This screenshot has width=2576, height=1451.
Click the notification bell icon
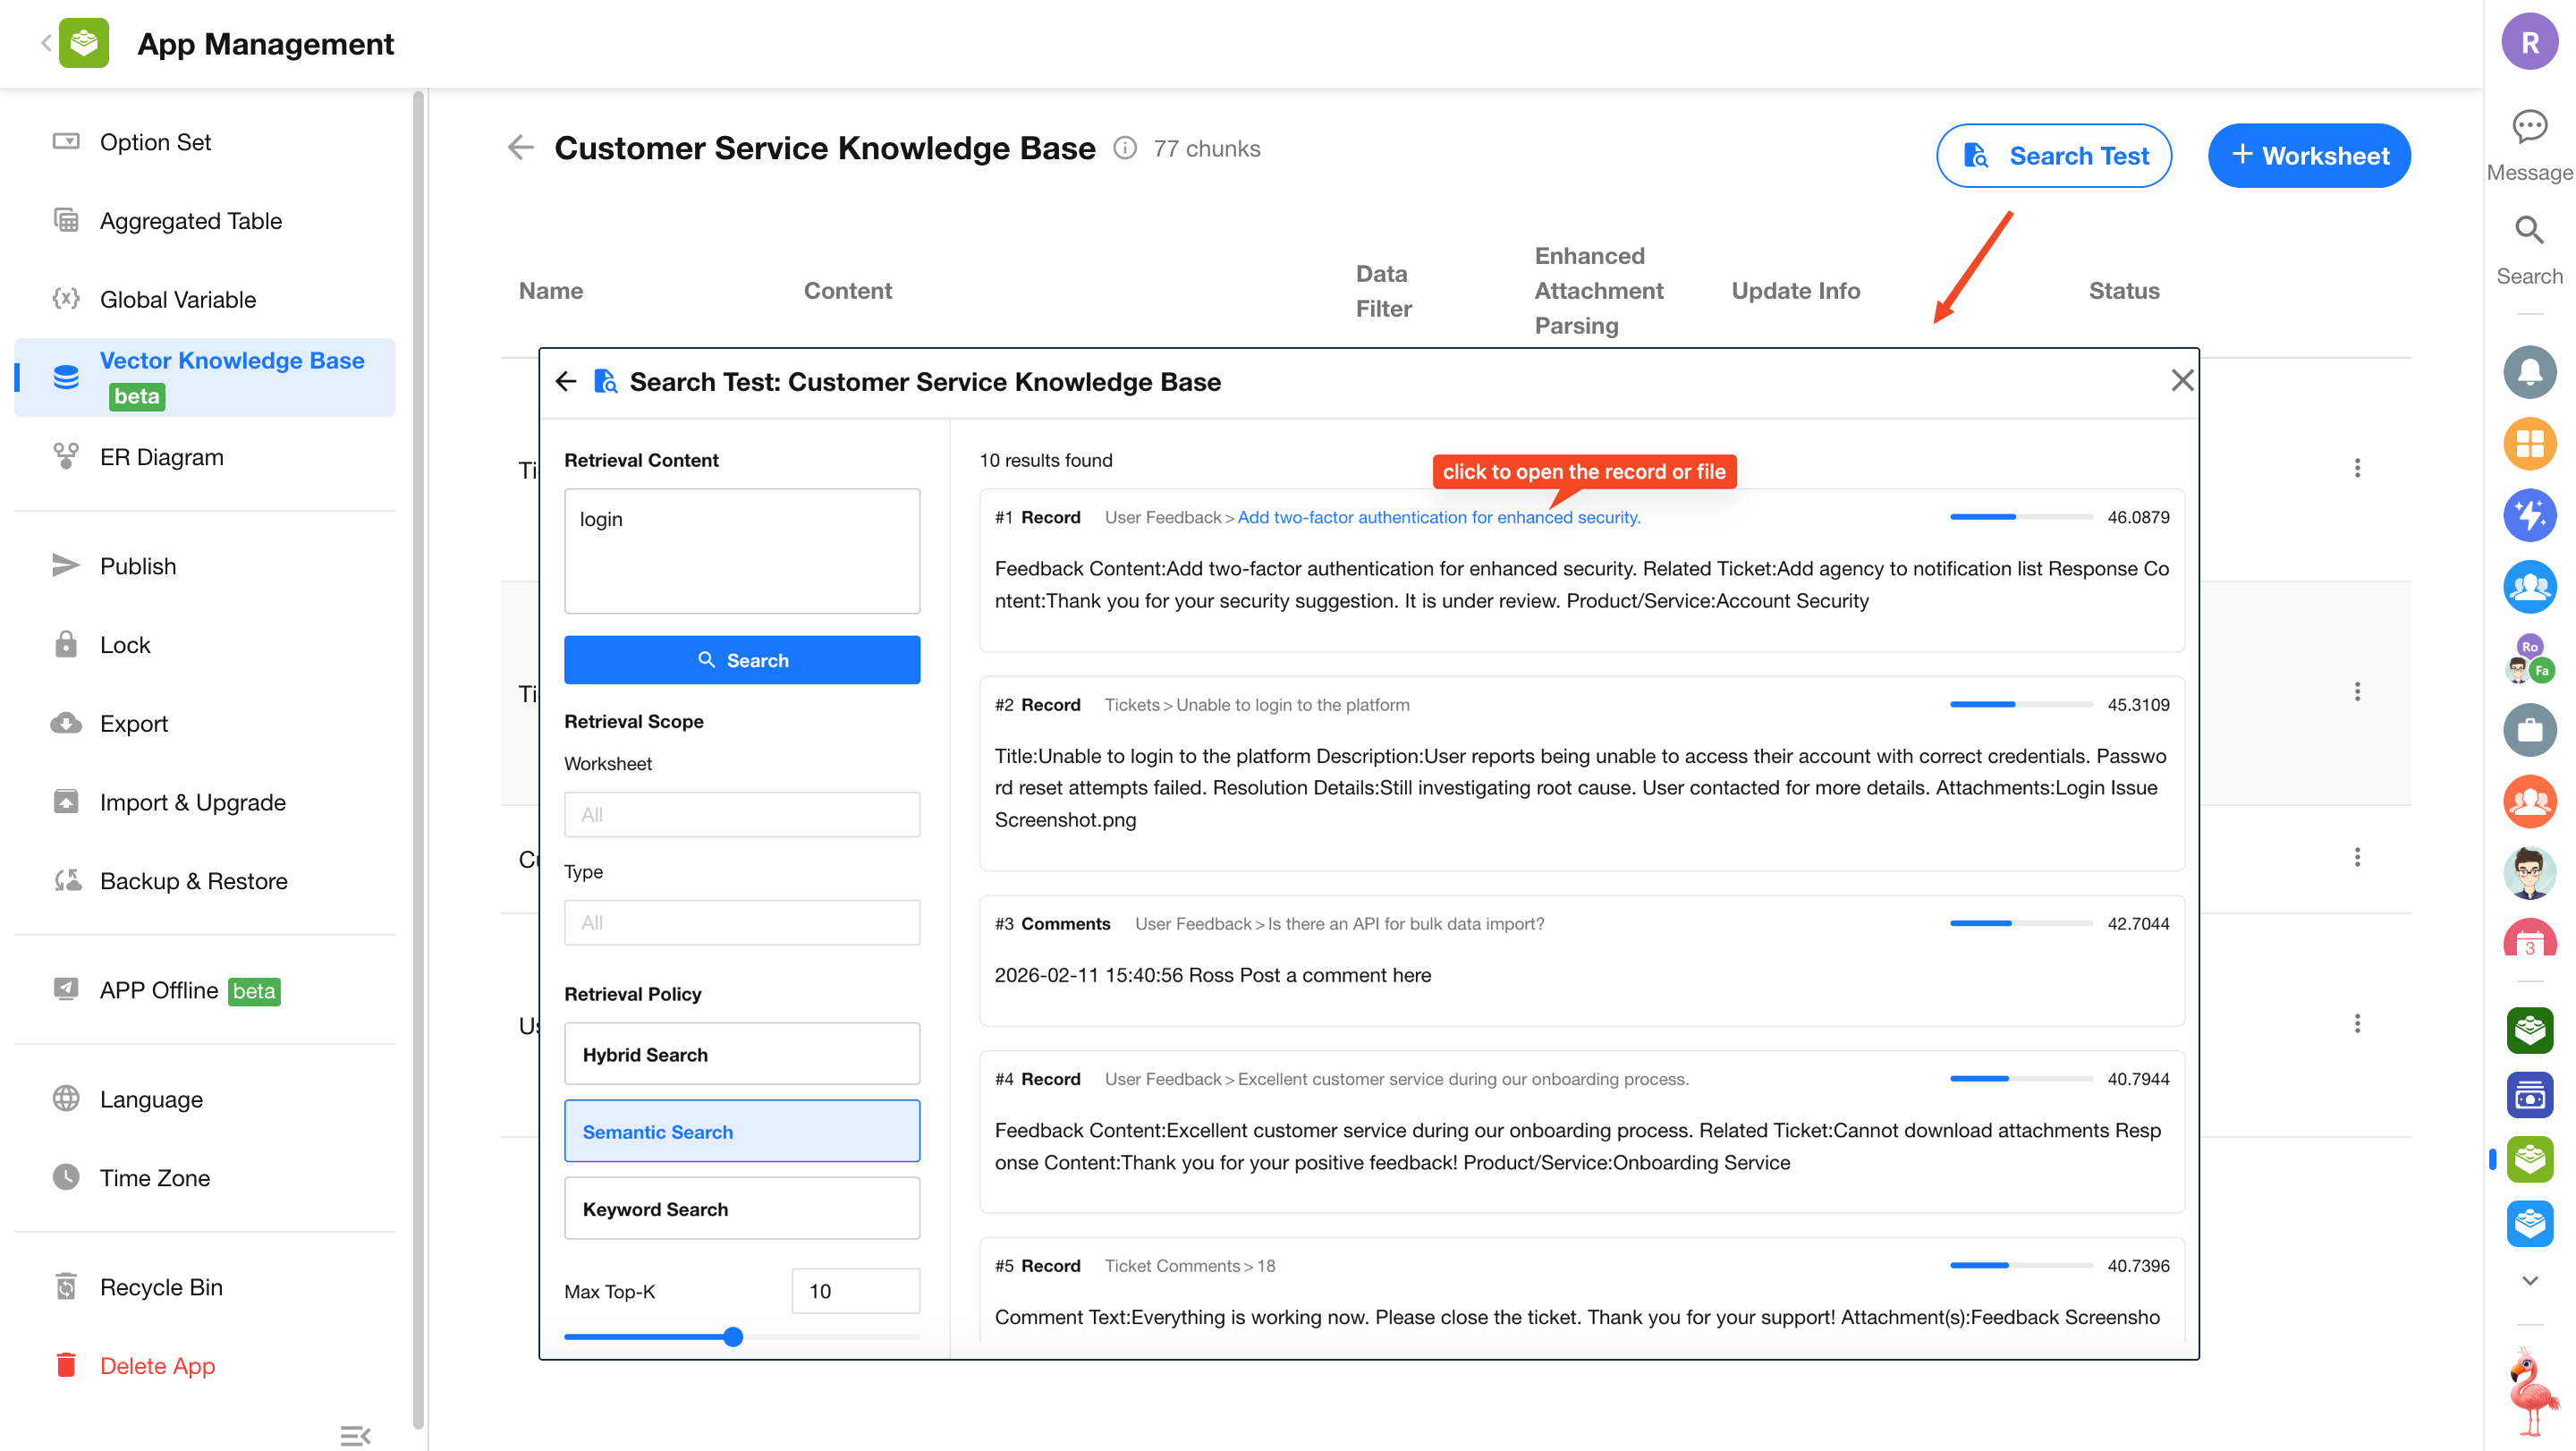click(x=2529, y=372)
